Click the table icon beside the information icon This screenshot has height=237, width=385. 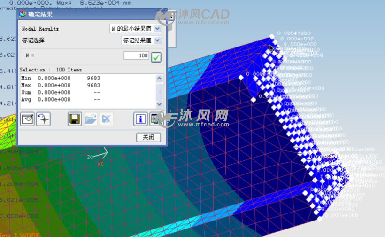coord(155,119)
